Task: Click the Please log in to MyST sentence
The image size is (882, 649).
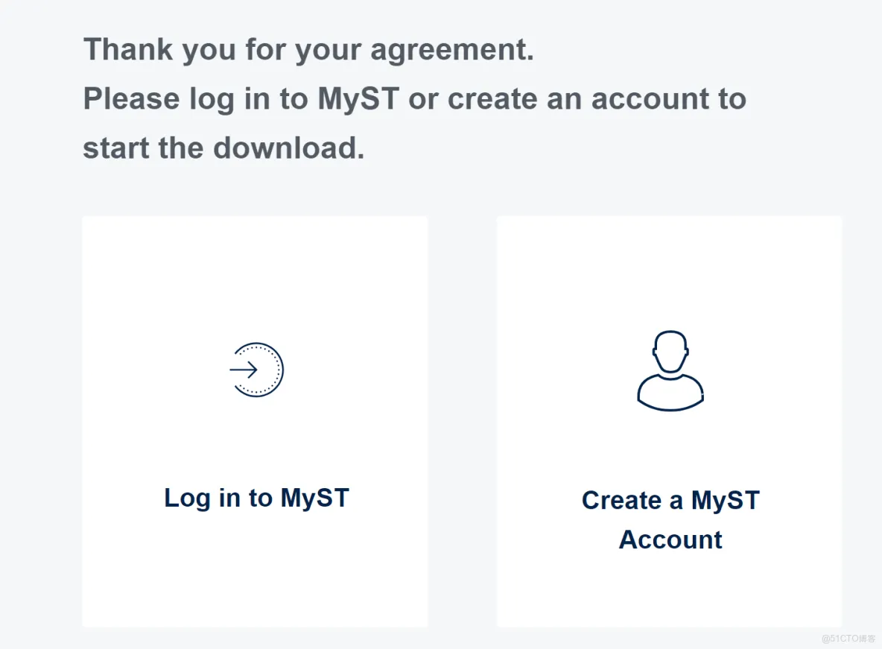Action: [x=415, y=99]
